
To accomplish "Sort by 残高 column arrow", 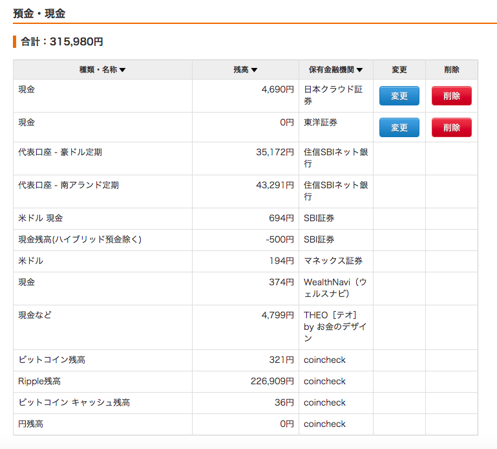I will [x=254, y=70].
